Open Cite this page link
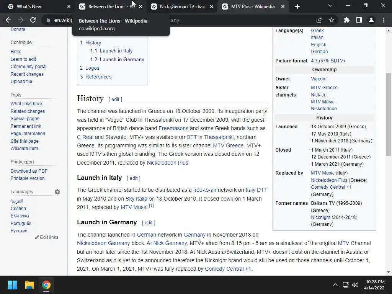This screenshot has height=294, width=392. 24,141
